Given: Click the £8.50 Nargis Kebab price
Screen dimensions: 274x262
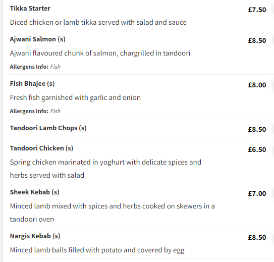Looking at the screenshot, I should point(257,238).
